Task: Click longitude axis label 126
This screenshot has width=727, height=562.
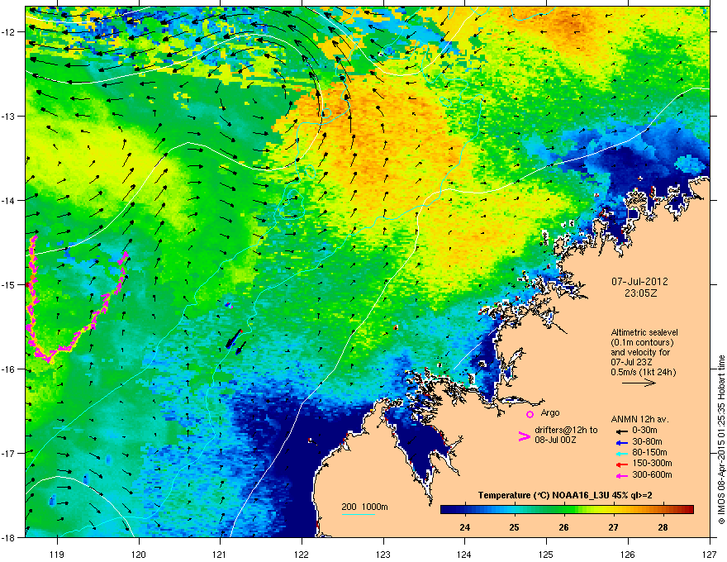Action: pos(628,554)
